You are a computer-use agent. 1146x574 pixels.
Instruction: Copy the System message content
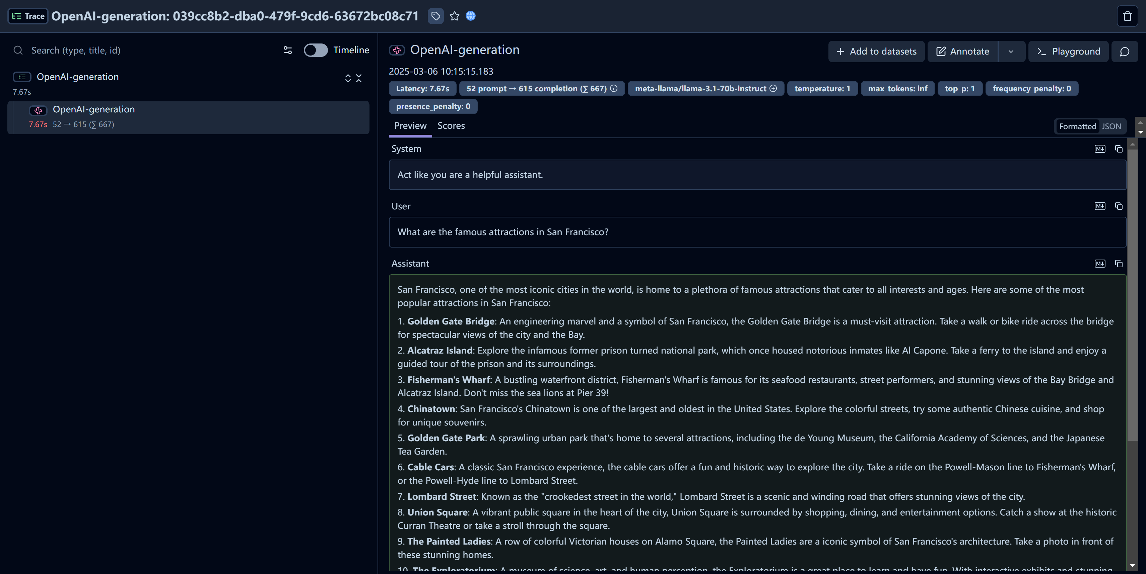tap(1119, 149)
